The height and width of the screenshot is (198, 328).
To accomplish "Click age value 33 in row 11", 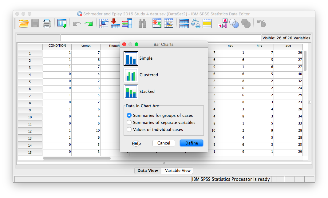I will point(288,124).
